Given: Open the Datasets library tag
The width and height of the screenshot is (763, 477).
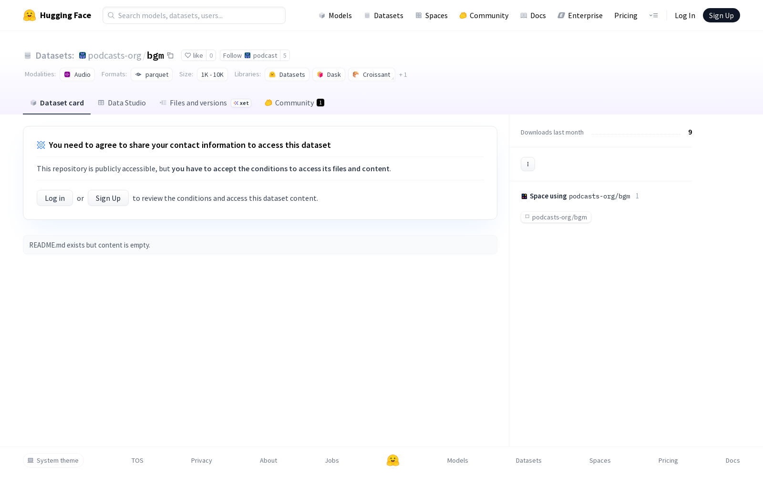Looking at the screenshot, I should point(287,74).
